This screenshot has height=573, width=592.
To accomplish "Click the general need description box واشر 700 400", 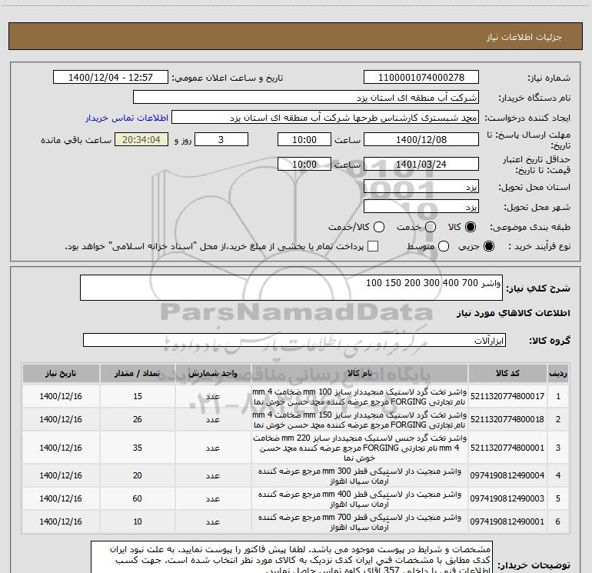I will coord(291,288).
